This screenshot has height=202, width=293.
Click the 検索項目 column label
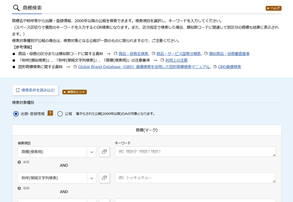(24, 143)
